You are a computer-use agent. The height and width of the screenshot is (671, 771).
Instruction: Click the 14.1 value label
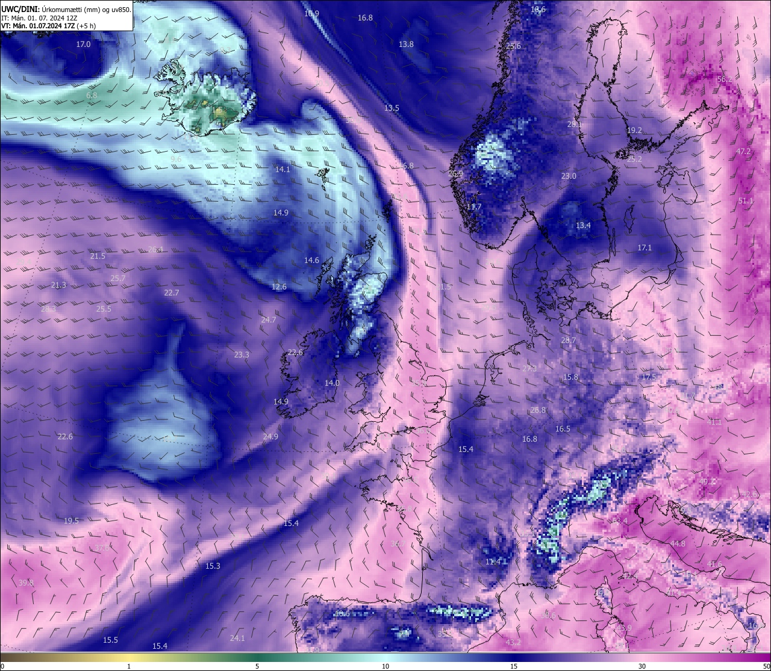(282, 170)
